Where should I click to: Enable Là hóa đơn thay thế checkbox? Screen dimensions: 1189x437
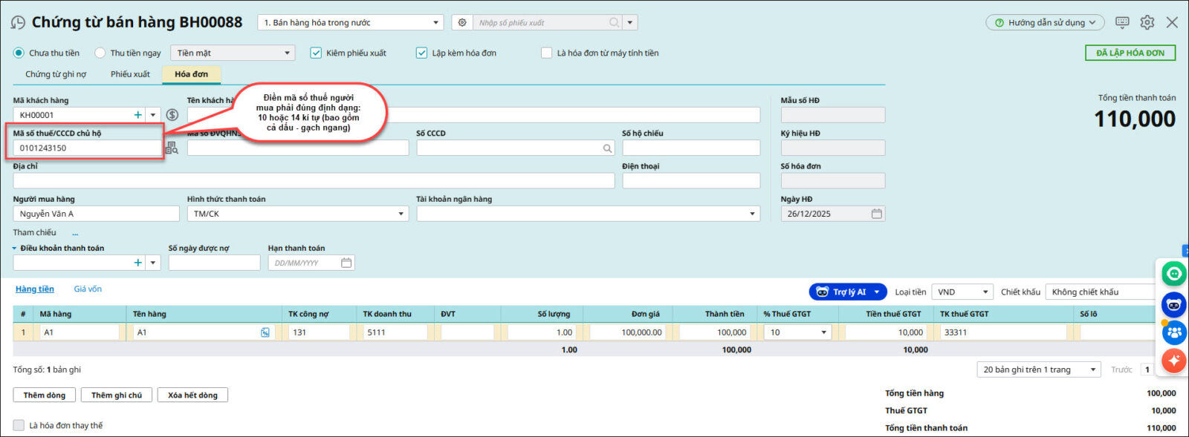point(19,425)
